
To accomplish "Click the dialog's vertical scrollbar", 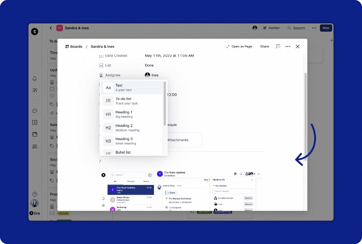I will [306, 116].
